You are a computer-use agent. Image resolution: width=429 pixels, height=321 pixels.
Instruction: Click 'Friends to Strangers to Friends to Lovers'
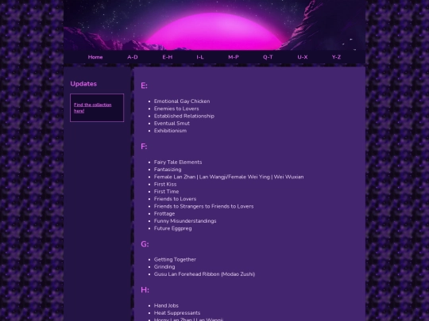tap(204, 206)
